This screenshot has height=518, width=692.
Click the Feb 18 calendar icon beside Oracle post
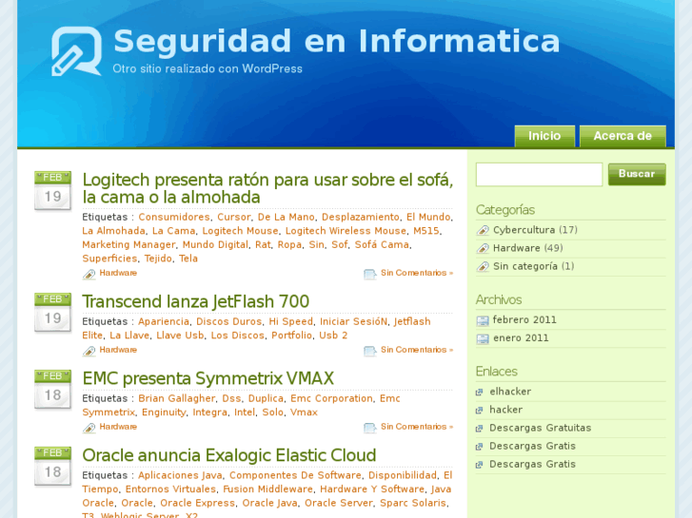tap(53, 467)
